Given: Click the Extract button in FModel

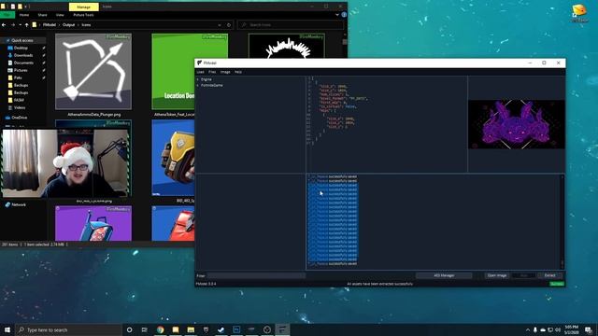Looking at the screenshot, I should pyautogui.click(x=549, y=275).
